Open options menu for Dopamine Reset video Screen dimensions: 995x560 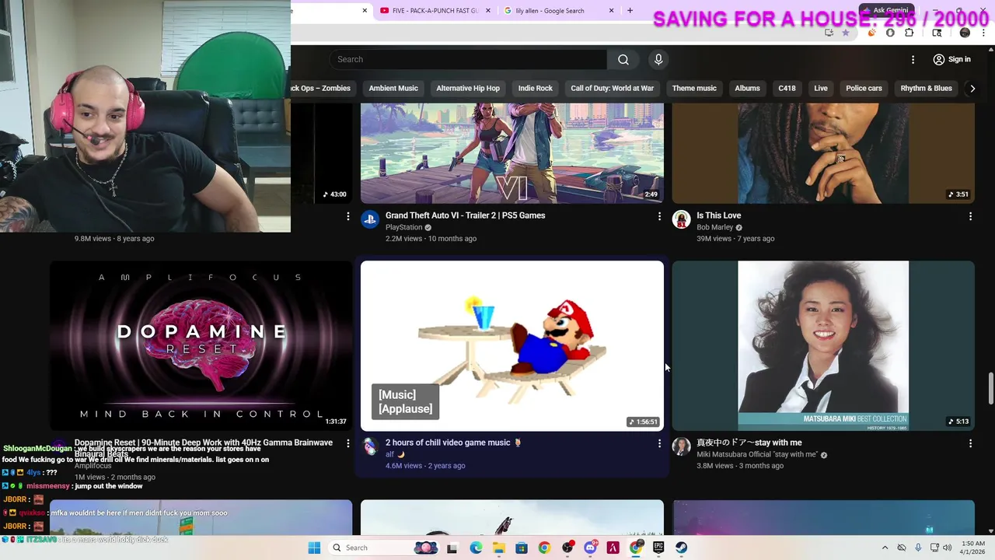point(347,443)
